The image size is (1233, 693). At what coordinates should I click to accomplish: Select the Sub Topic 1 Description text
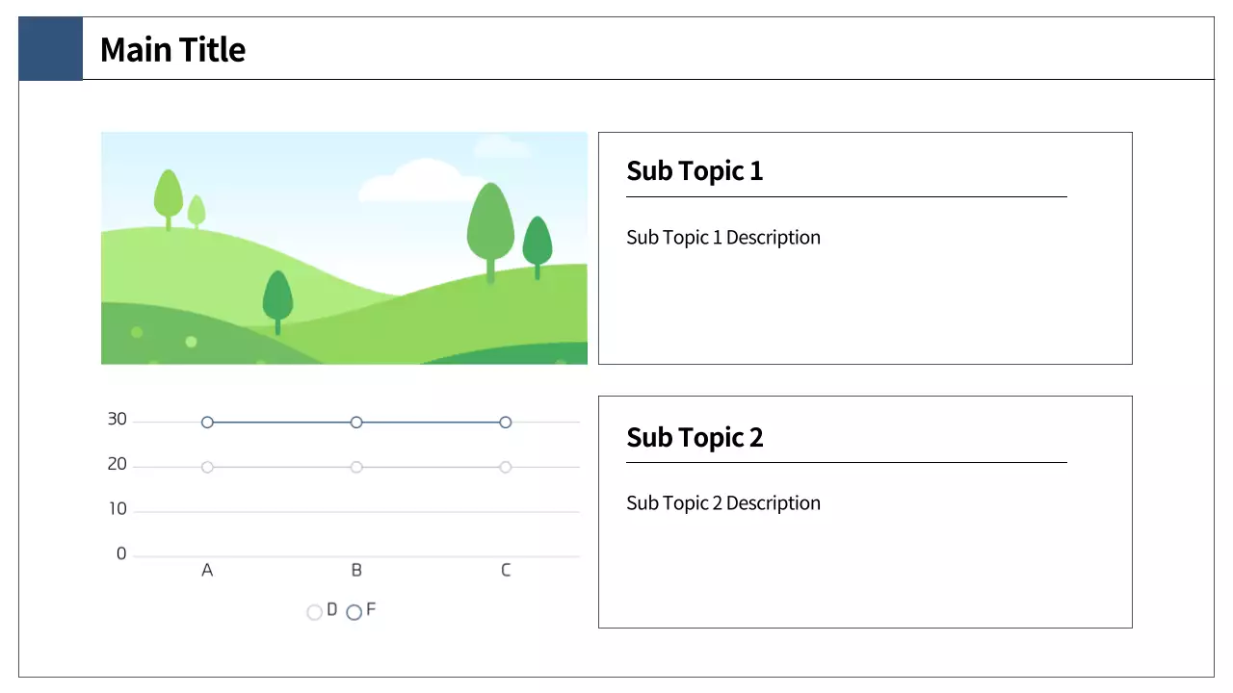point(723,238)
